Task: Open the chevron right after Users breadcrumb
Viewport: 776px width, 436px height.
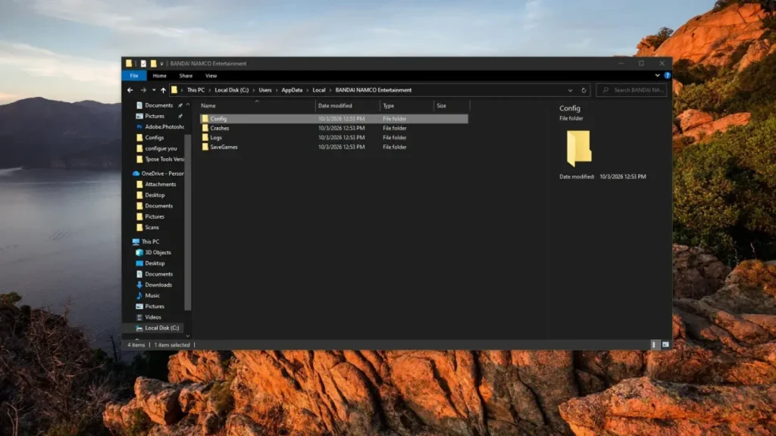Action: click(x=276, y=91)
